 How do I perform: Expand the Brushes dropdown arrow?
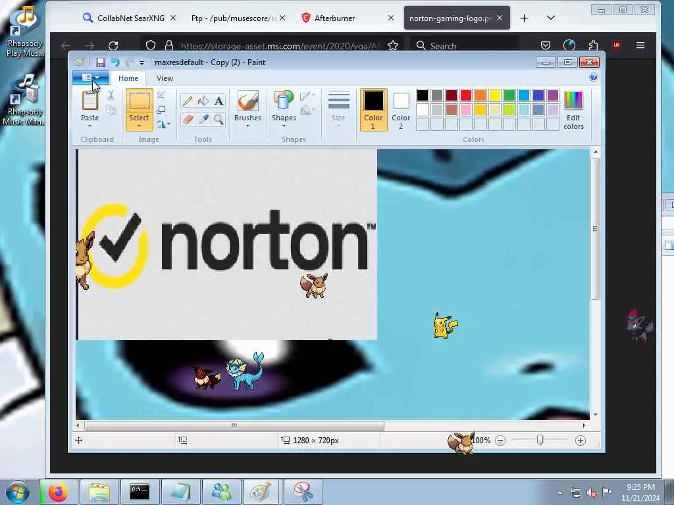click(x=247, y=126)
